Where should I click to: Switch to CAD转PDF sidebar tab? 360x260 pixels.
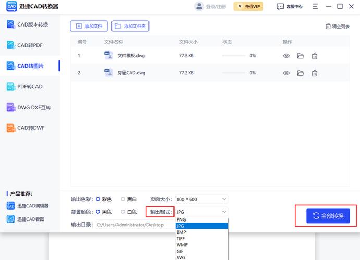click(x=30, y=45)
